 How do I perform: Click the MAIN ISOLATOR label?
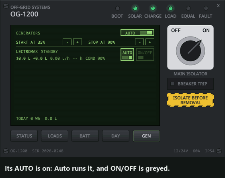click(x=190, y=74)
